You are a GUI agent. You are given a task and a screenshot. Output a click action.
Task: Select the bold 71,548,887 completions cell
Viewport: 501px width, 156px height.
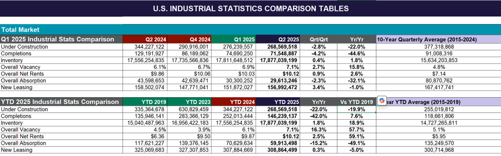pos(278,53)
